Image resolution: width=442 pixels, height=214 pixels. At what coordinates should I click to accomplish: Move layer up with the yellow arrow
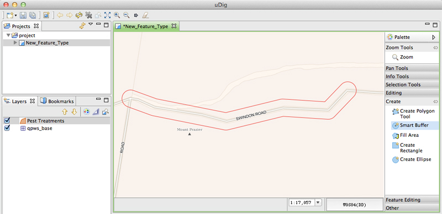65,112
